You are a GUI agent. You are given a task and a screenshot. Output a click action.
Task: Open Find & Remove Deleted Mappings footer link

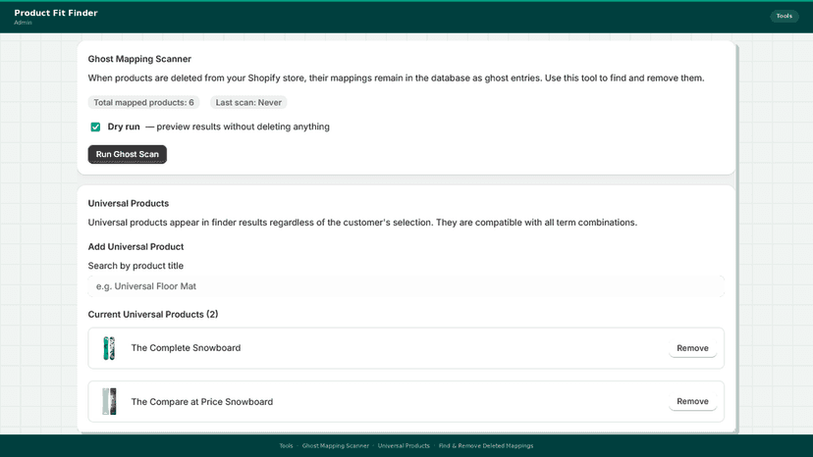coord(486,445)
